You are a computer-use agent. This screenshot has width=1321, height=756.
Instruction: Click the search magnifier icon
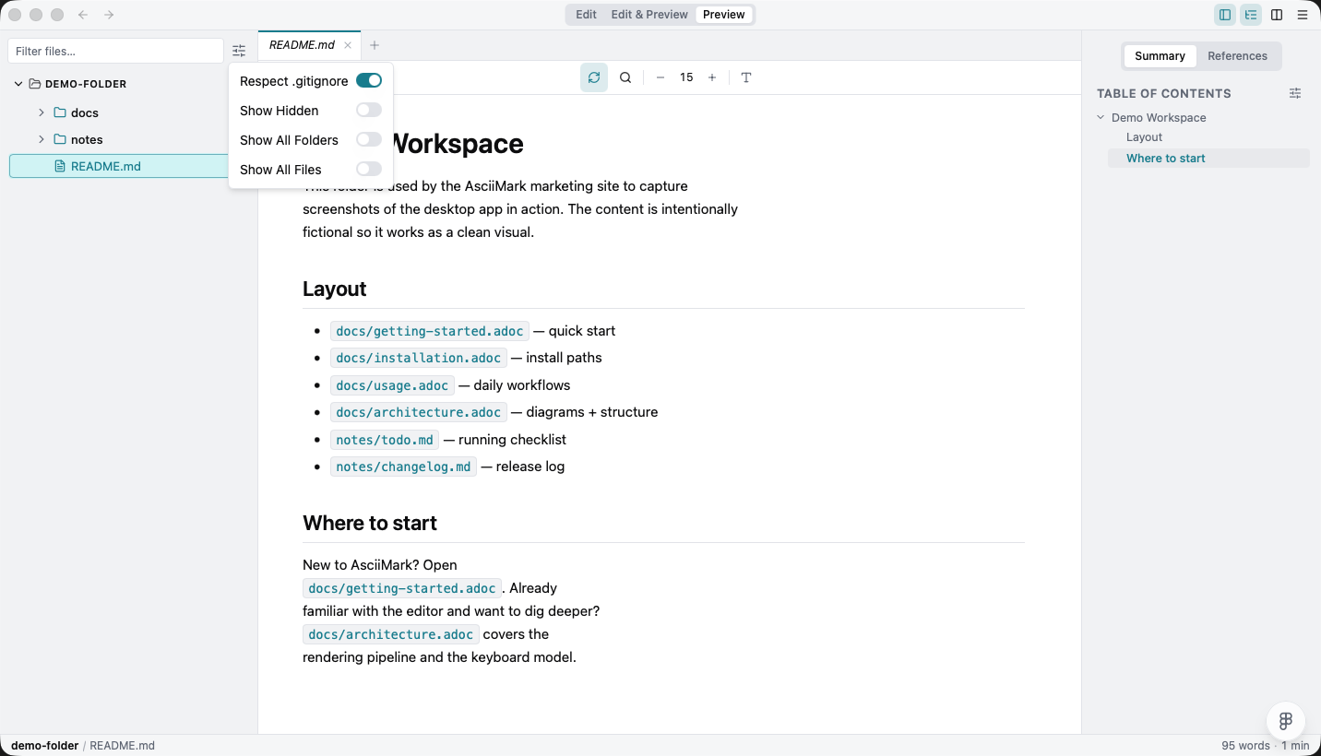coord(625,77)
